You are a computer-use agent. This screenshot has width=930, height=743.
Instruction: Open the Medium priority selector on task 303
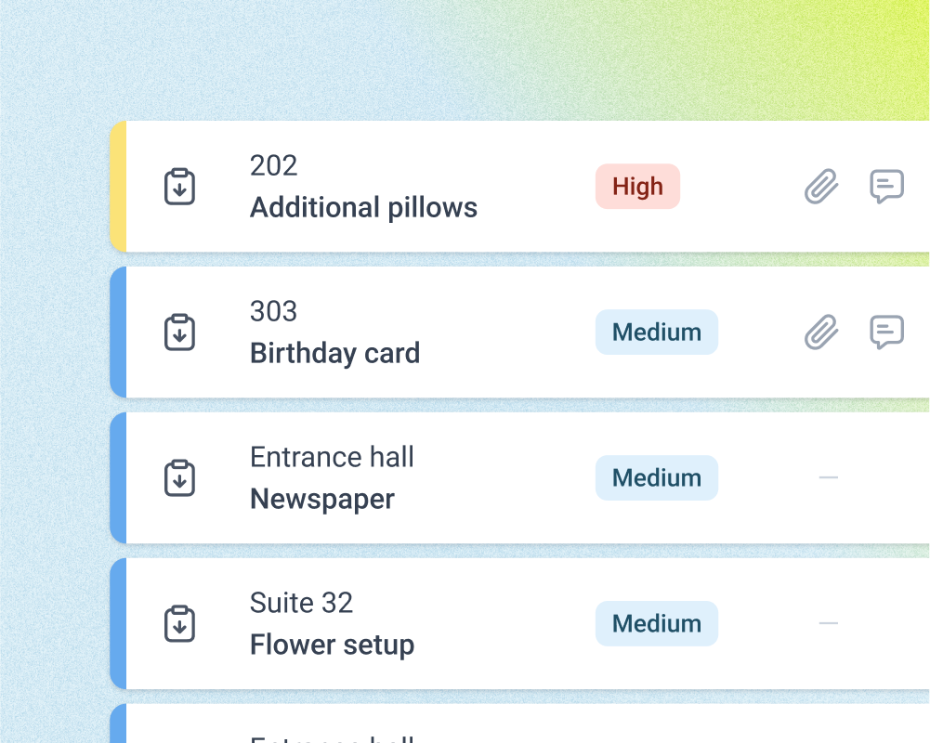[657, 332]
